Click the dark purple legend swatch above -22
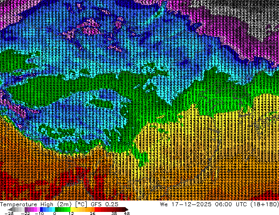The image size is (279, 215). (x=26, y=209)
